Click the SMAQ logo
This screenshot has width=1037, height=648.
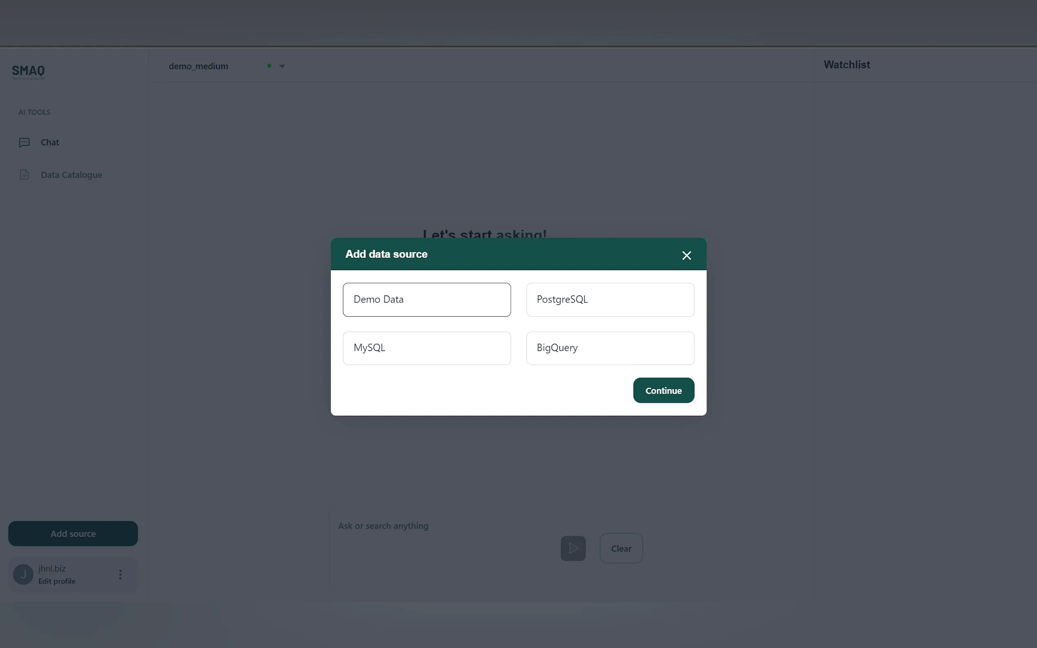point(28,71)
